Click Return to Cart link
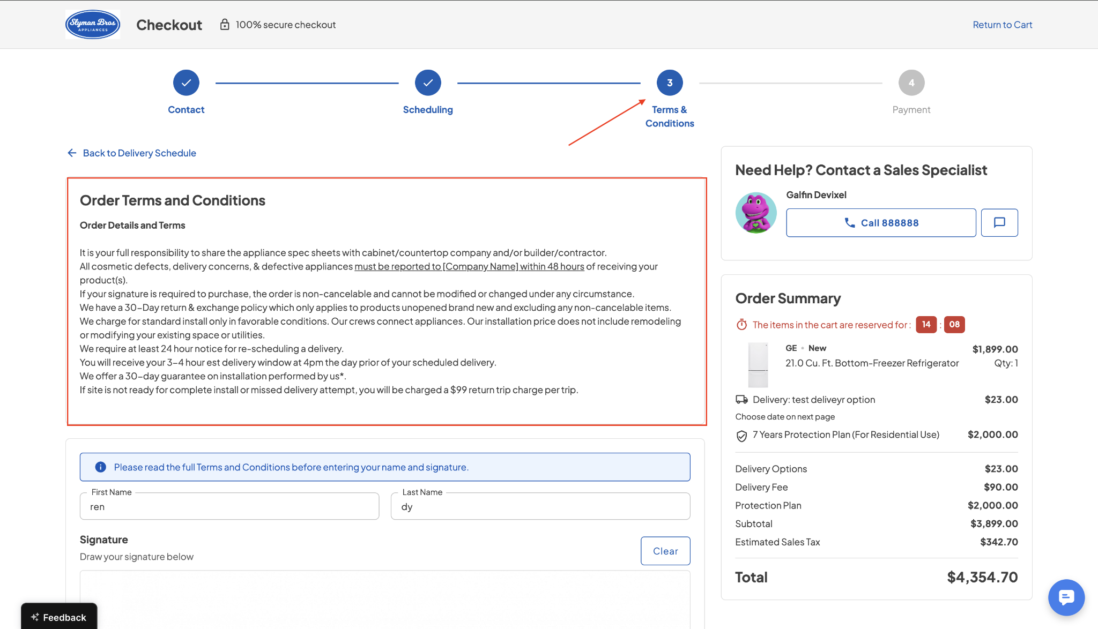This screenshot has width=1098, height=629. 1002,25
